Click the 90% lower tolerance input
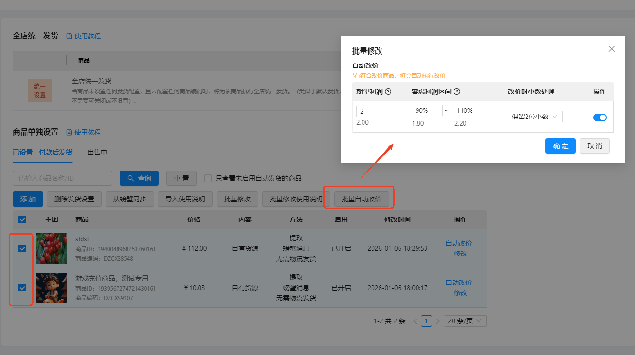The image size is (635, 355). tap(427, 110)
